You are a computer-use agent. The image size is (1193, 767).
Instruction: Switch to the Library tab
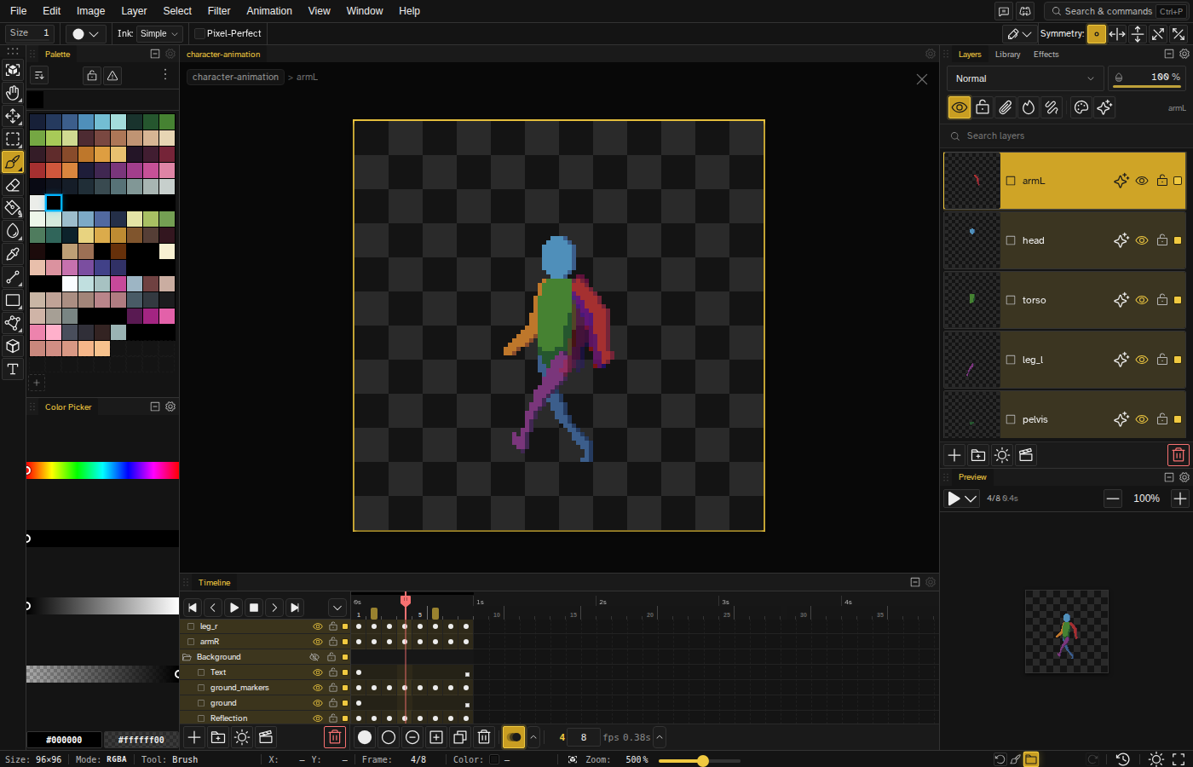point(1007,55)
